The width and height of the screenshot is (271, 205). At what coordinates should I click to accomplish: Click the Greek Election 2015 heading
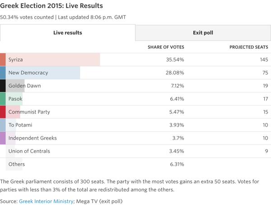[x=51, y=6]
